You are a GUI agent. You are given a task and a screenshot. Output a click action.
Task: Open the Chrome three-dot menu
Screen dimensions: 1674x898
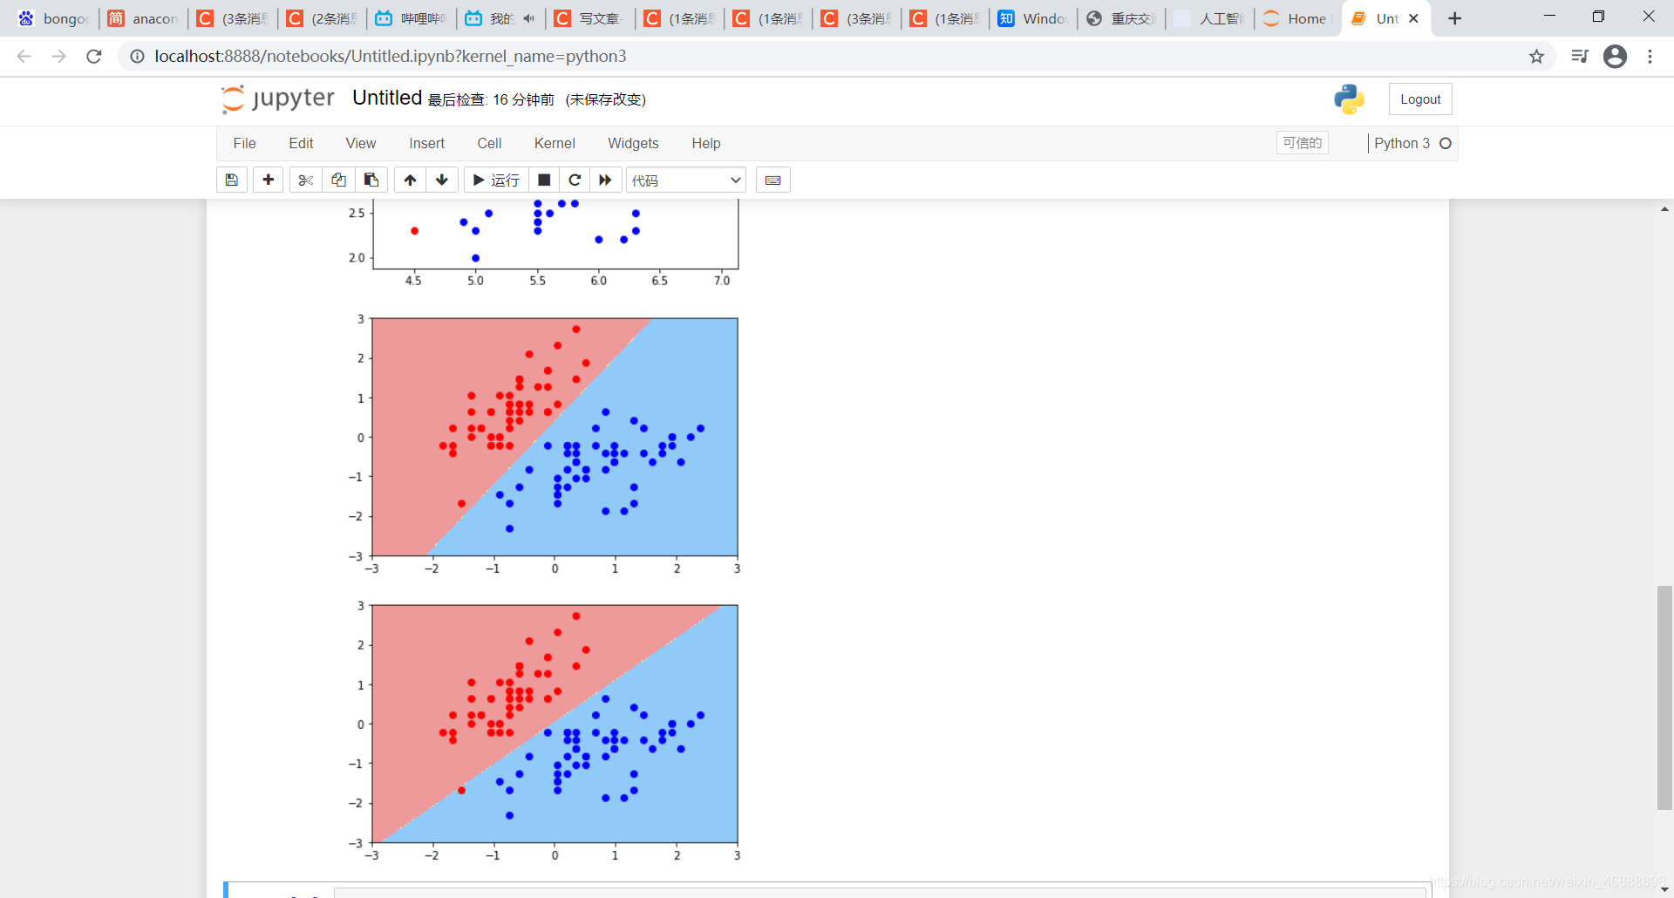pos(1650,56)
